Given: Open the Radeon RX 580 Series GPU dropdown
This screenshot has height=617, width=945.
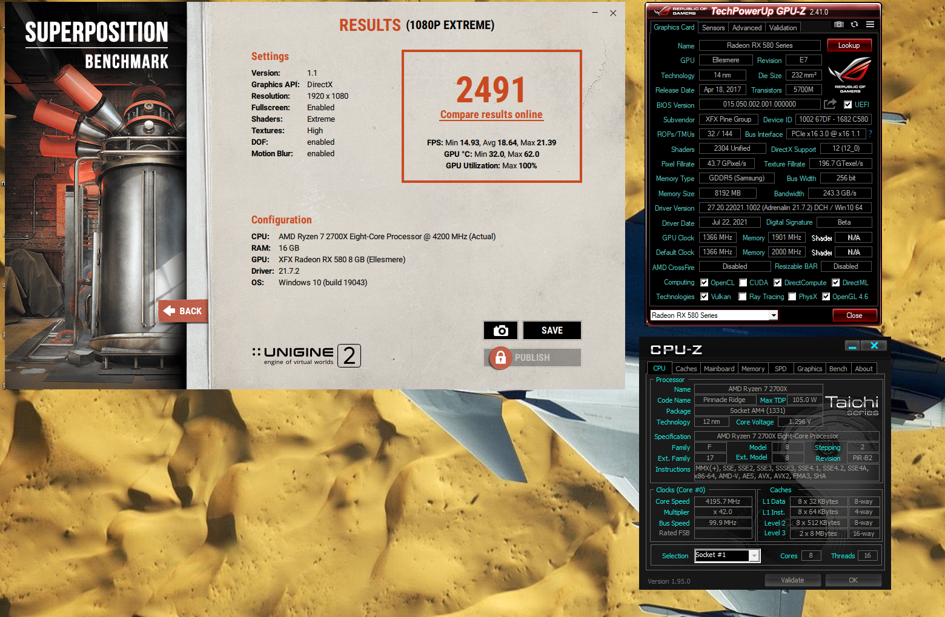Looking at the screenshot, I should 774,315.
